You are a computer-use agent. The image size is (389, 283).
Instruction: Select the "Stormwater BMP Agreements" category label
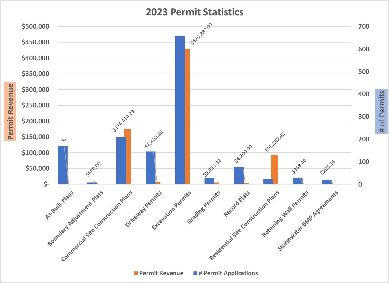[308, 221]
